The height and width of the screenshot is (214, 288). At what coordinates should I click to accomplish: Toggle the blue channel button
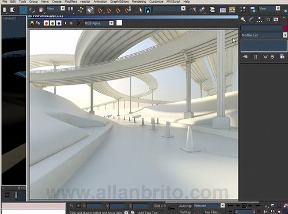pyautogui.click(x=59, y=23)
